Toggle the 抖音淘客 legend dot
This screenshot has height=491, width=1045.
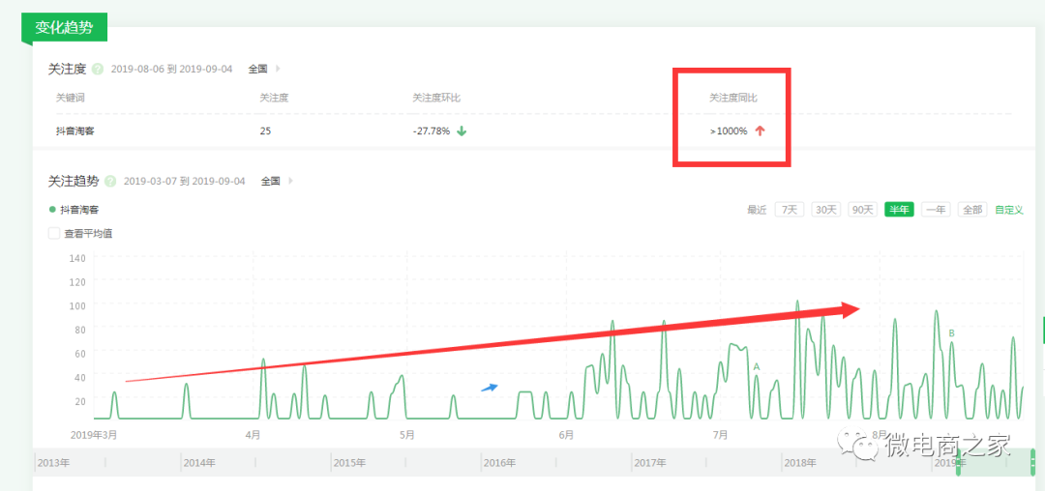pos(52,210)
